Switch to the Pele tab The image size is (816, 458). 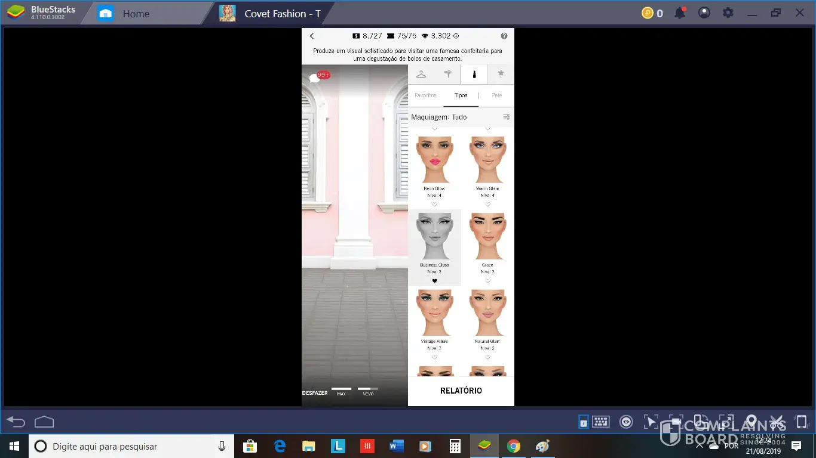[x=496, y=95]
